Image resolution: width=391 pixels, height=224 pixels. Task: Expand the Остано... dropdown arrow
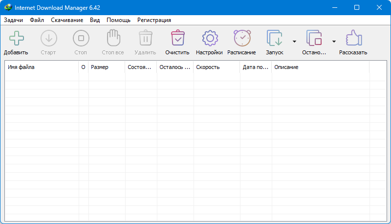pos(334,42)
